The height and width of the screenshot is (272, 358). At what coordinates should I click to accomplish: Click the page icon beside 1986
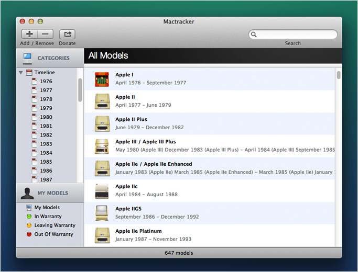click(x=34, y=171)
